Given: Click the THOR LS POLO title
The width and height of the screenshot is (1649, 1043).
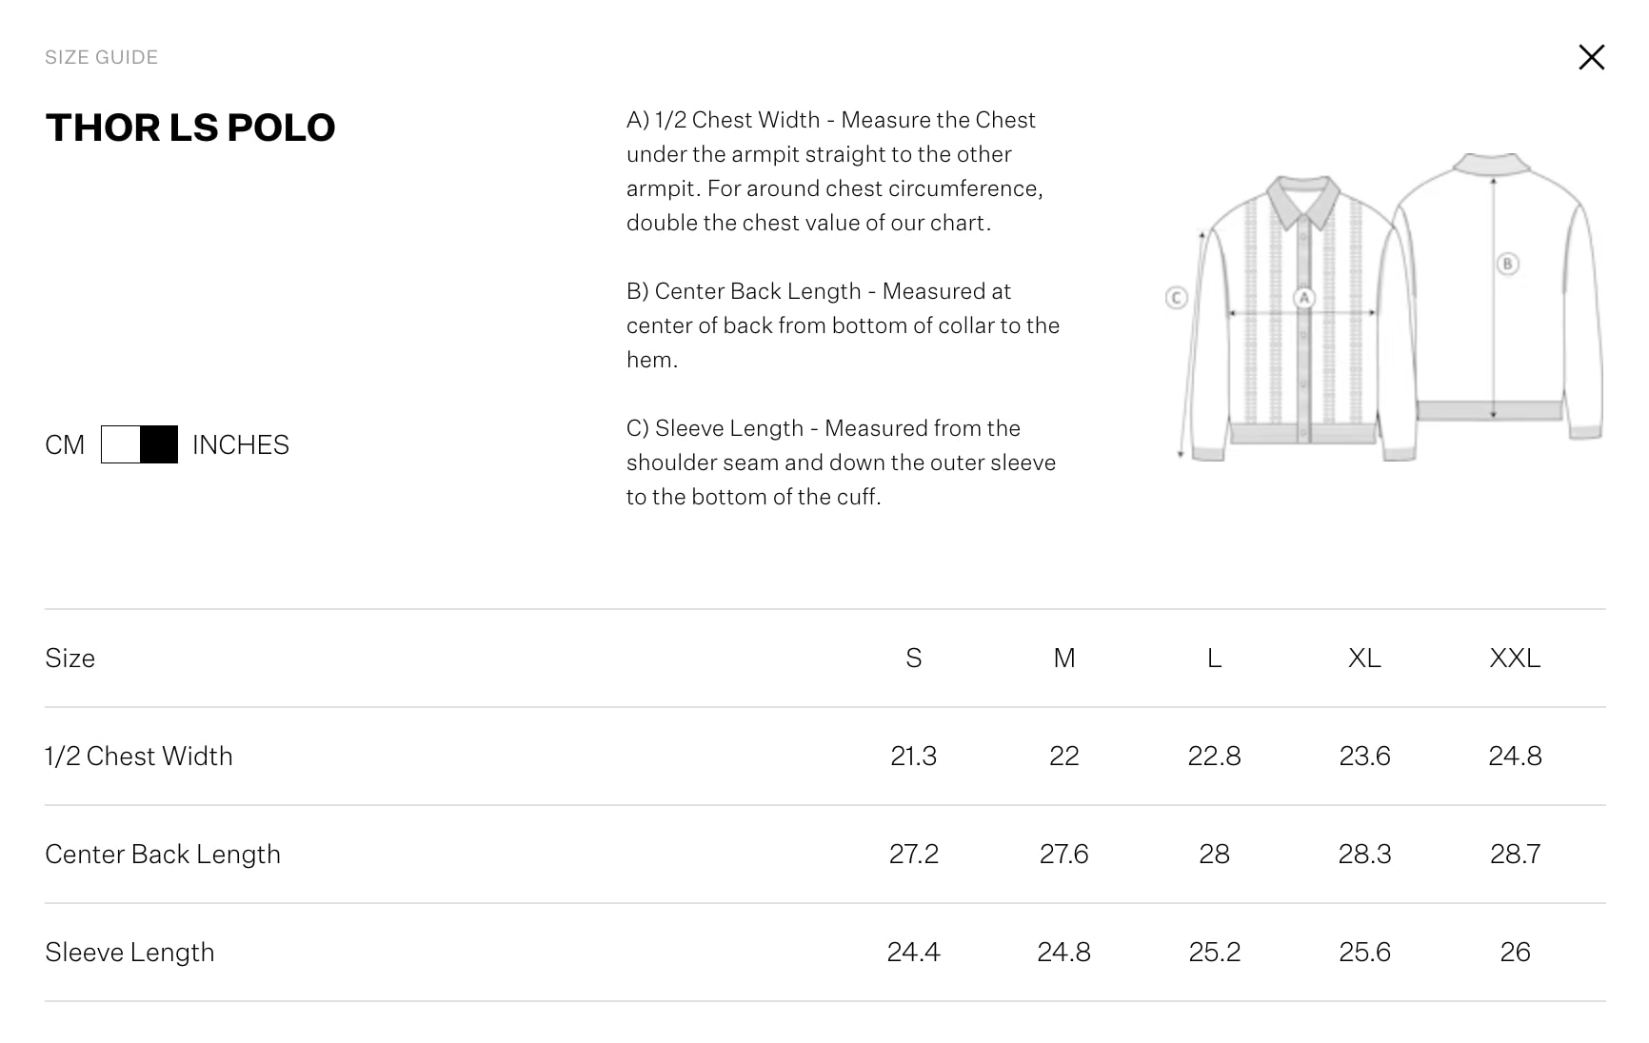Looking at the screenshot, I should coord(190,128).
